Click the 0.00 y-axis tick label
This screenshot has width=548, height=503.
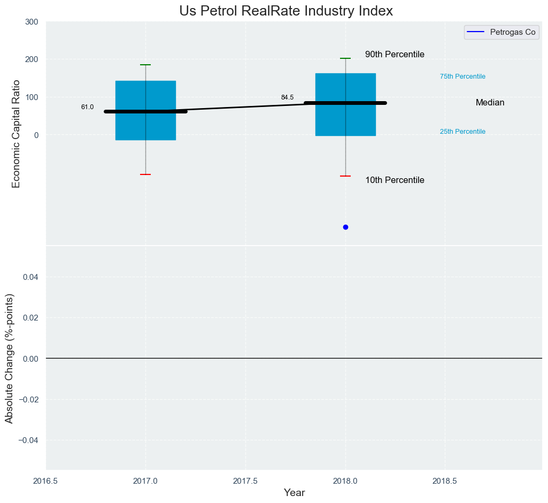30,359
